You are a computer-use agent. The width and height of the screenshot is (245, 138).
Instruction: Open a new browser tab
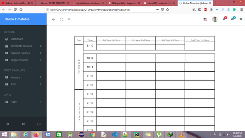[x=216, y=3]
